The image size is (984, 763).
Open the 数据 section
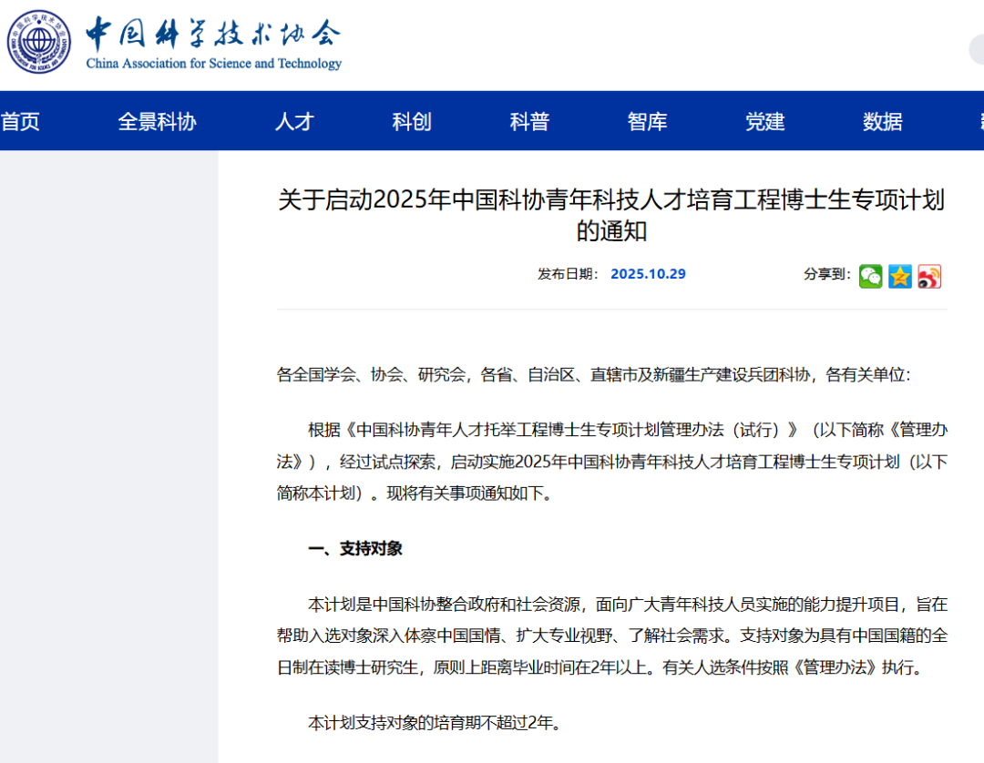[882, 121]
